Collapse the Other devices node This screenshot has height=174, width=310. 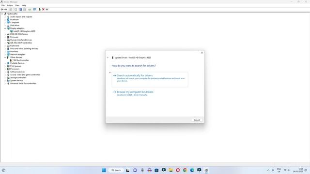pyautogui.click(x=5, y=58)
